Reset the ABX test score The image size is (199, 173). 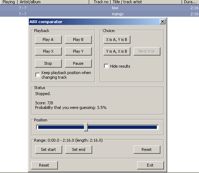coord(44,165)
